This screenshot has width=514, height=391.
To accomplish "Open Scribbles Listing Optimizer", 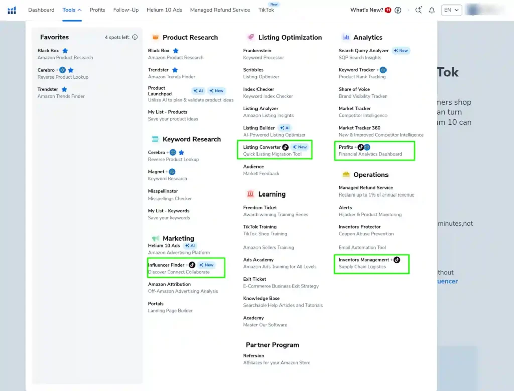I will click(x=261, y=73).
